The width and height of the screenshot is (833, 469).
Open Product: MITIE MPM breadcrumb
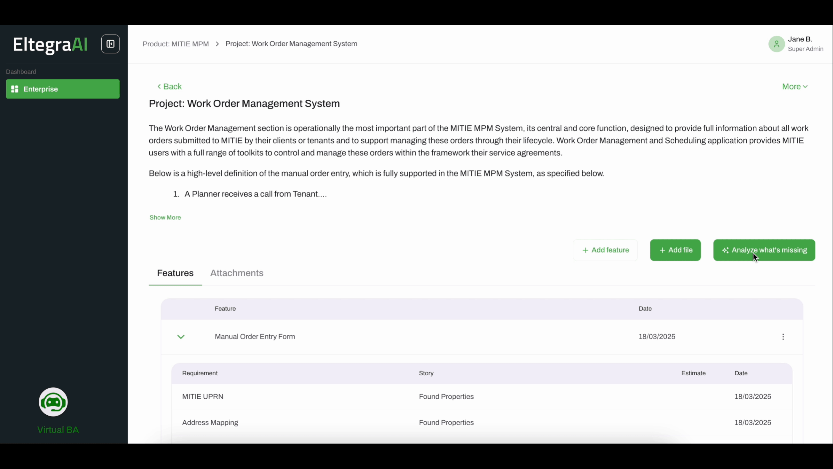click(x=176, y=44)
